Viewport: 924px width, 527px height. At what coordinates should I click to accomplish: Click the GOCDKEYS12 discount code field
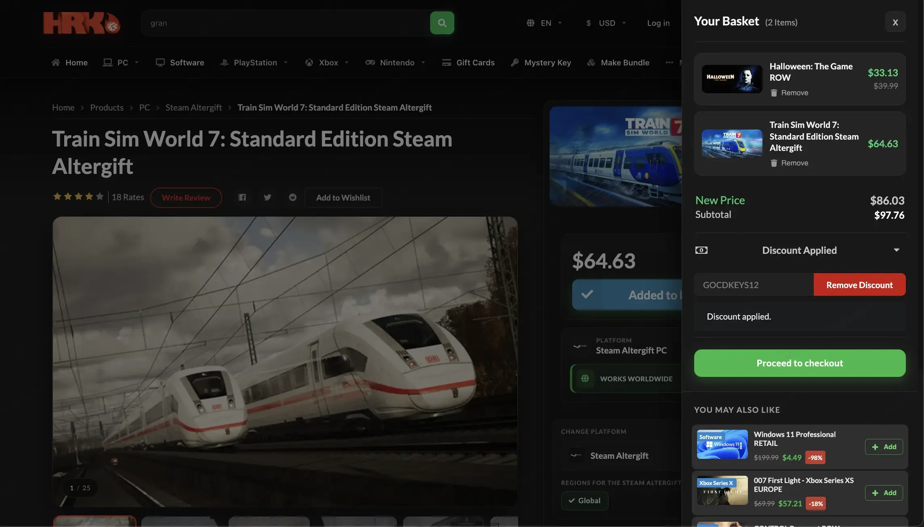pos(754,284)
